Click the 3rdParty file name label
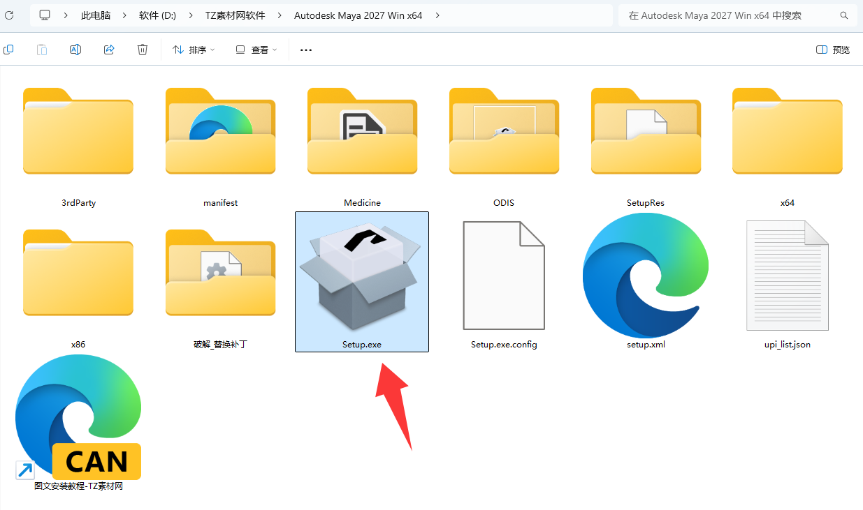The width and height of the screenshot is (863, 510). pos(78,203)
